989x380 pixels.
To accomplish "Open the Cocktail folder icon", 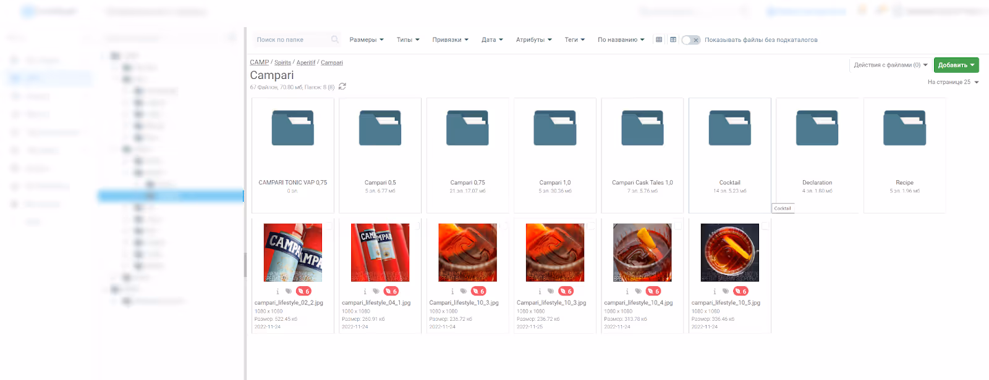I will [730, 128].
